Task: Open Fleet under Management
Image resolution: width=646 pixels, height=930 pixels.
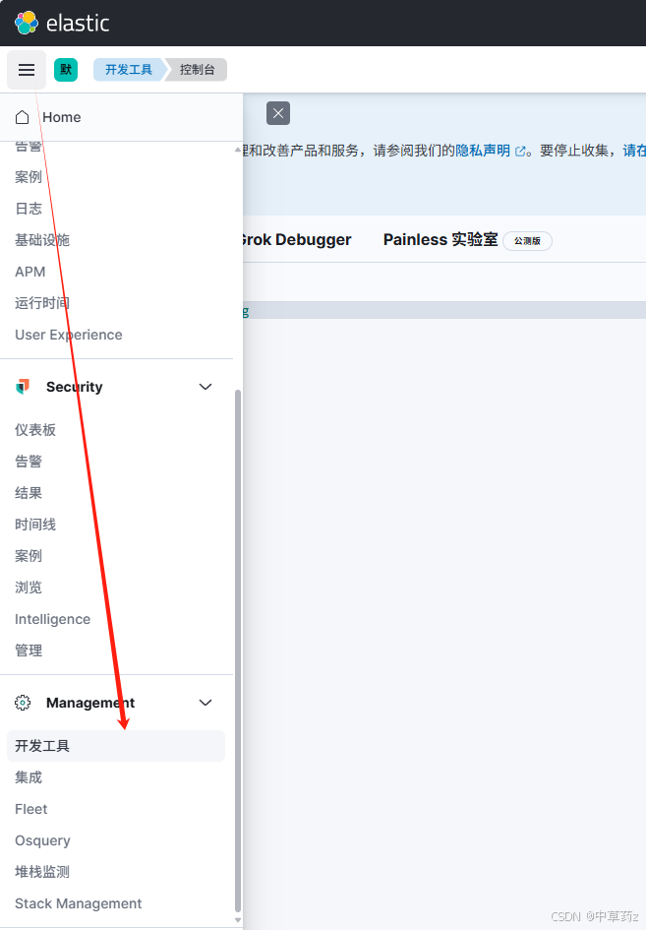Action: click(x=30, y=809)
